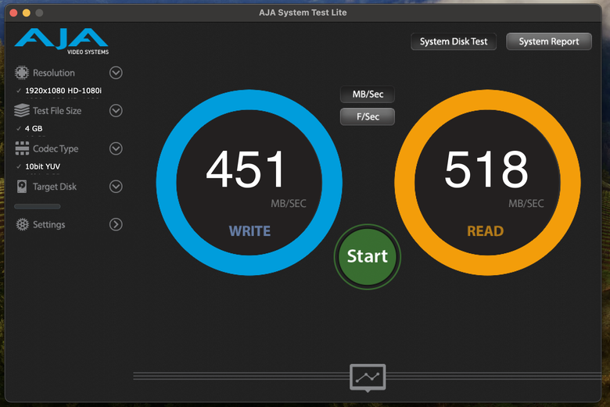Click the Target Disk drive icon
This screenshot has height=407, width=610.
22,187
